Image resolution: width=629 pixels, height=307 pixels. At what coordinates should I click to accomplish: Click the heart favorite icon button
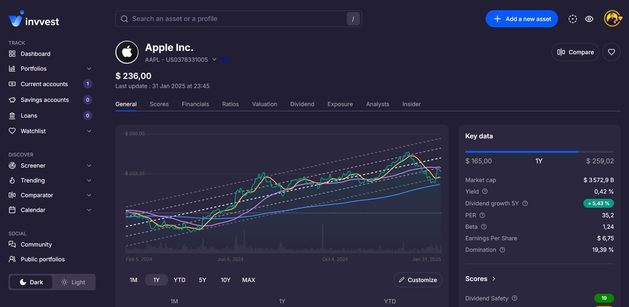(611, 52)
